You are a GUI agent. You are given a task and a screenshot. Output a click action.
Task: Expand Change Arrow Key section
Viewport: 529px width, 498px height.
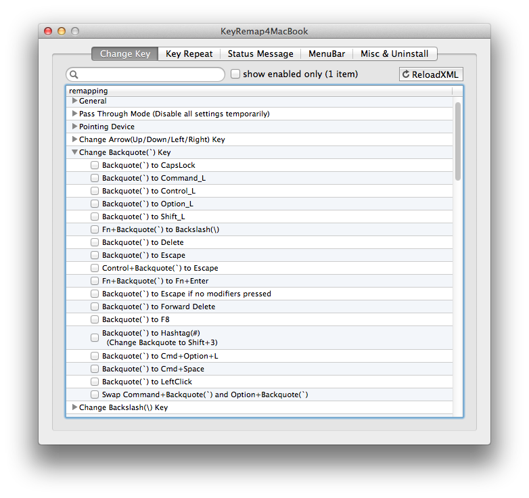pos(74,139)
